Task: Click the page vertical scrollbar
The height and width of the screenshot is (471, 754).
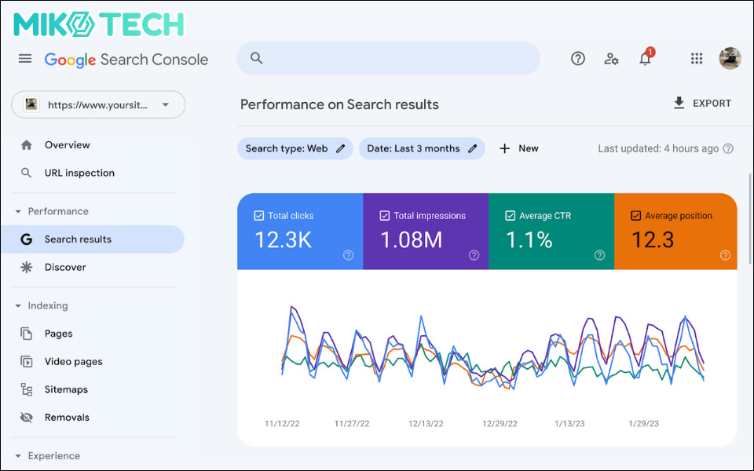Action: pyautogui.click(x=749, y=219)
